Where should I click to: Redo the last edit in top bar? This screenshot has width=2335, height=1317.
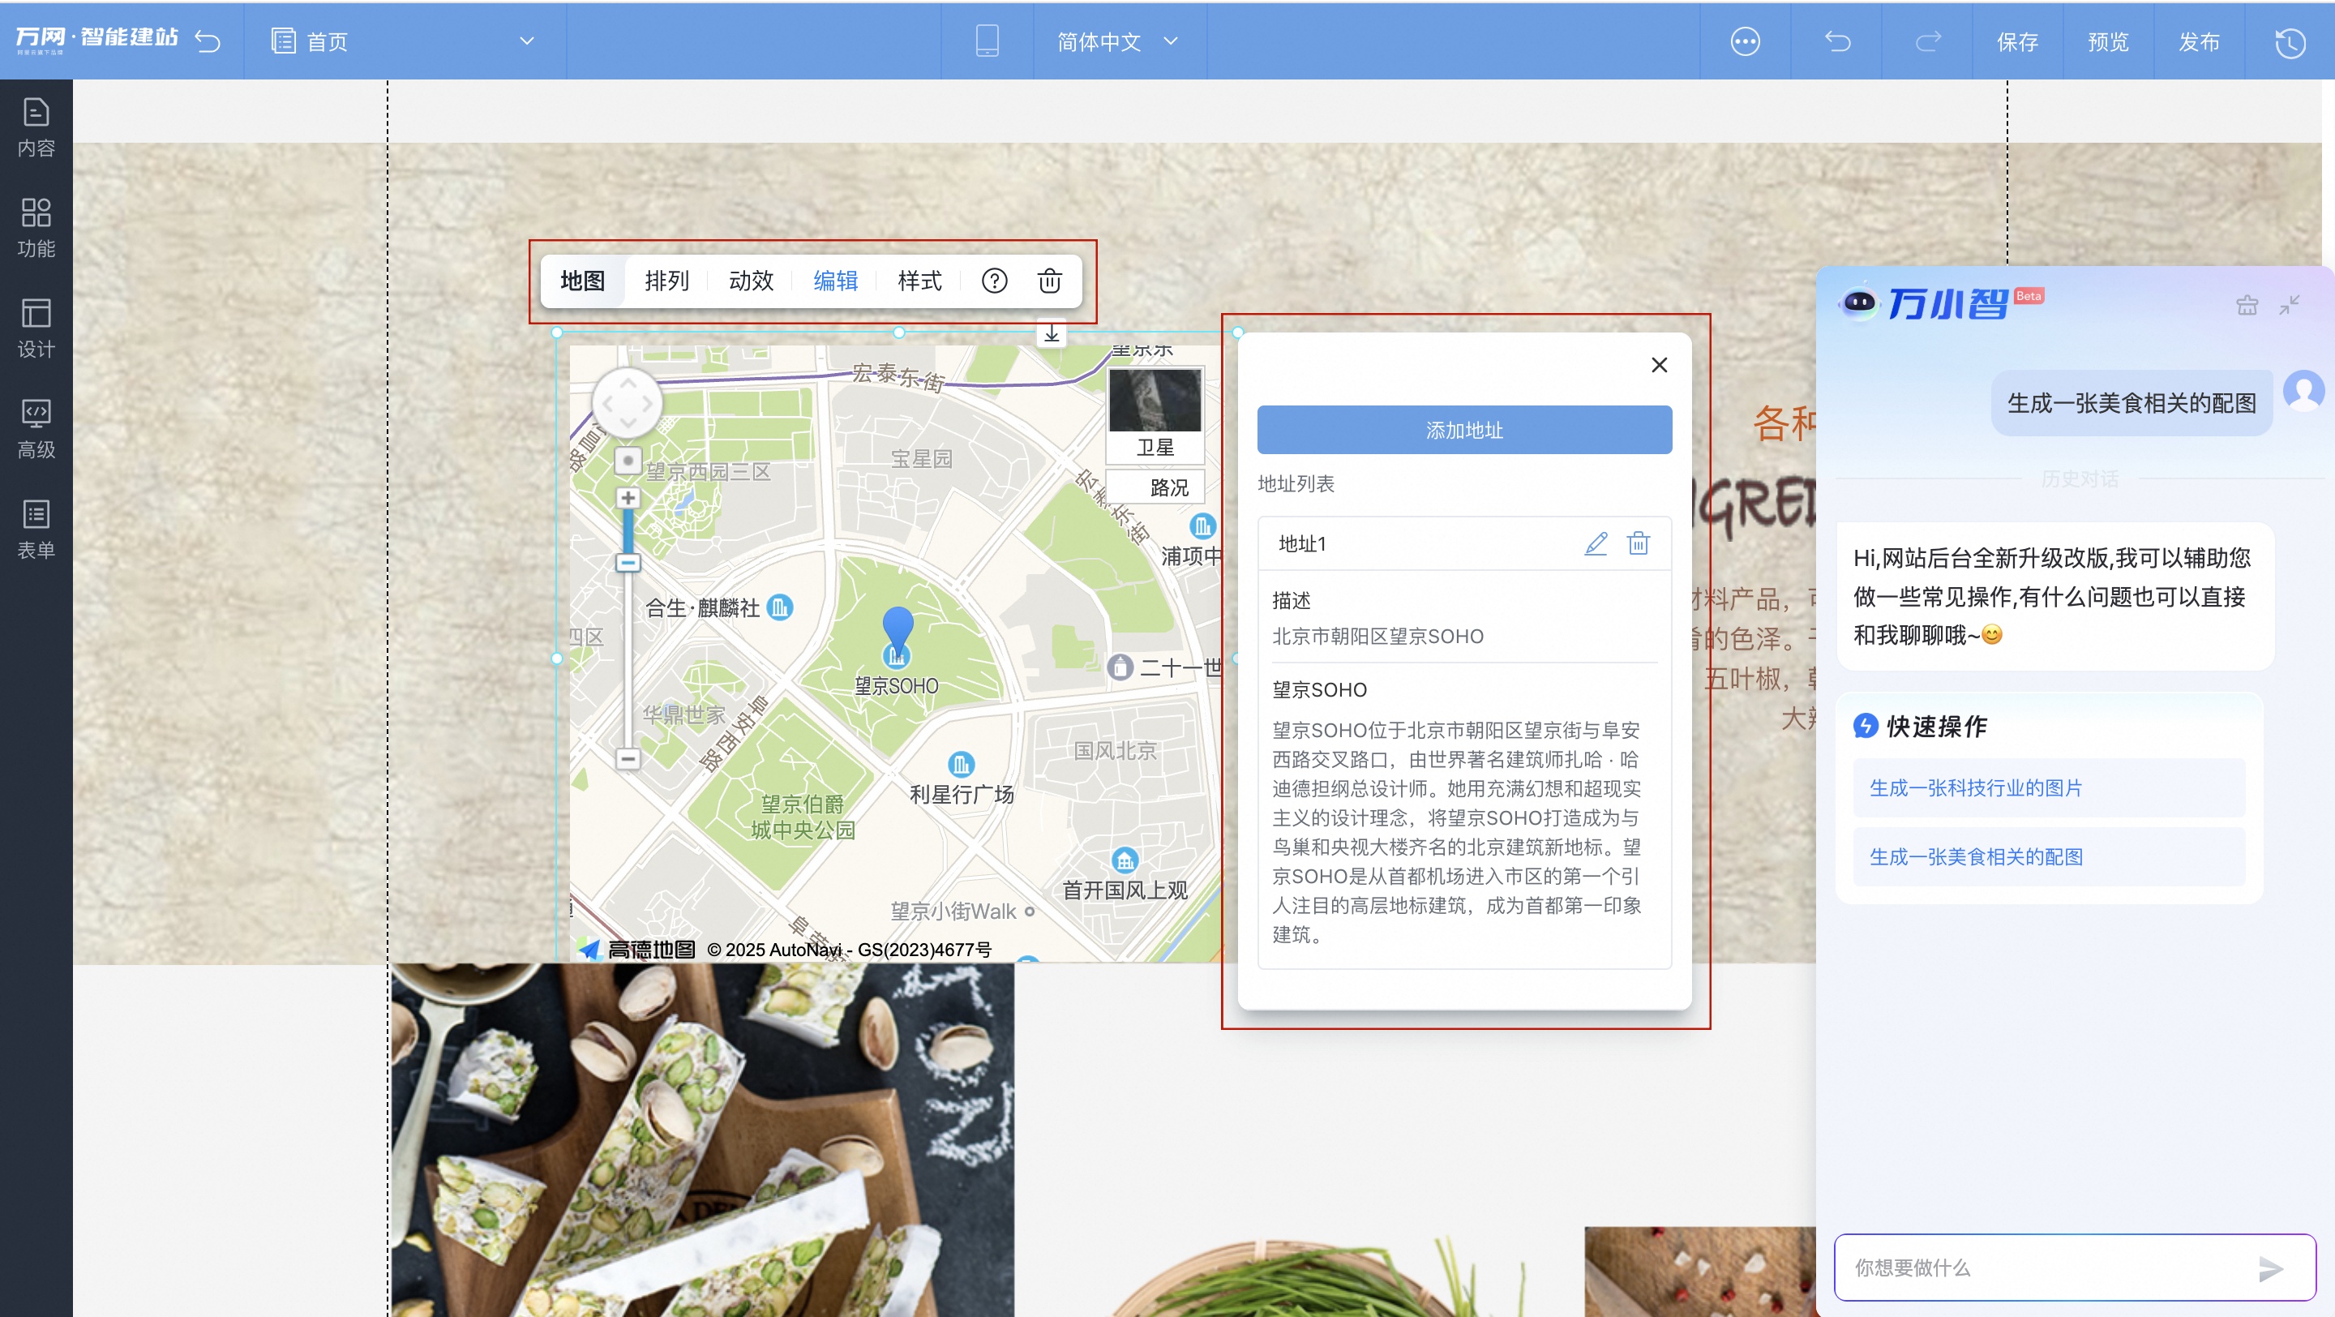click(1928, 41)
